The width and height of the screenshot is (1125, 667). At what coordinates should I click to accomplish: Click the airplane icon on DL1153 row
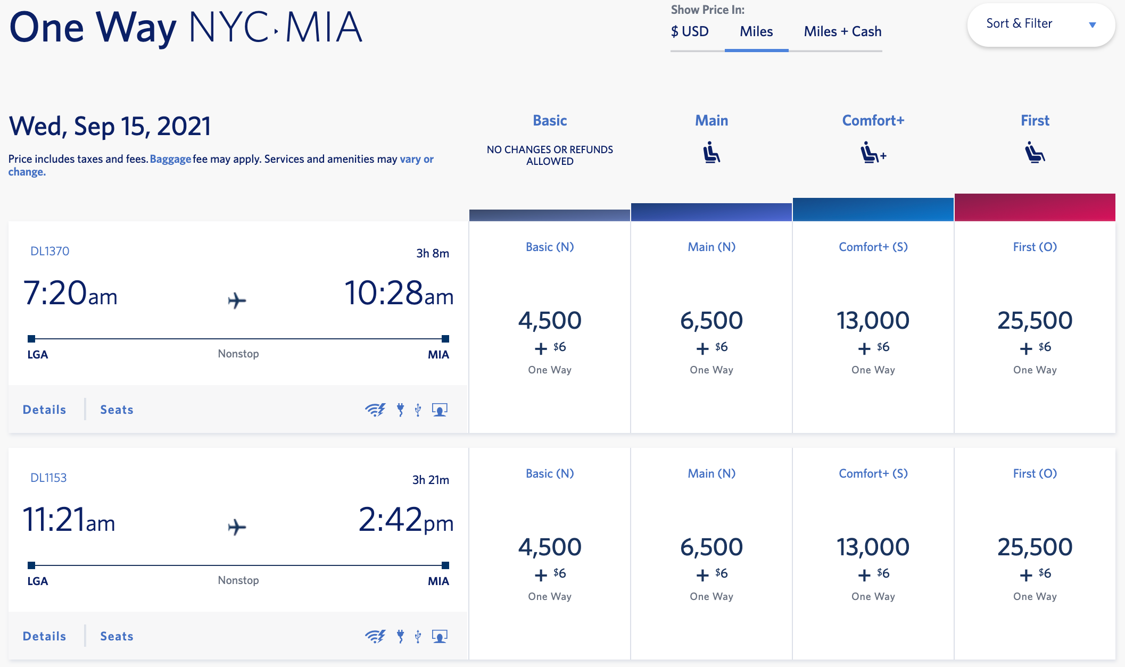coord(237,527)
